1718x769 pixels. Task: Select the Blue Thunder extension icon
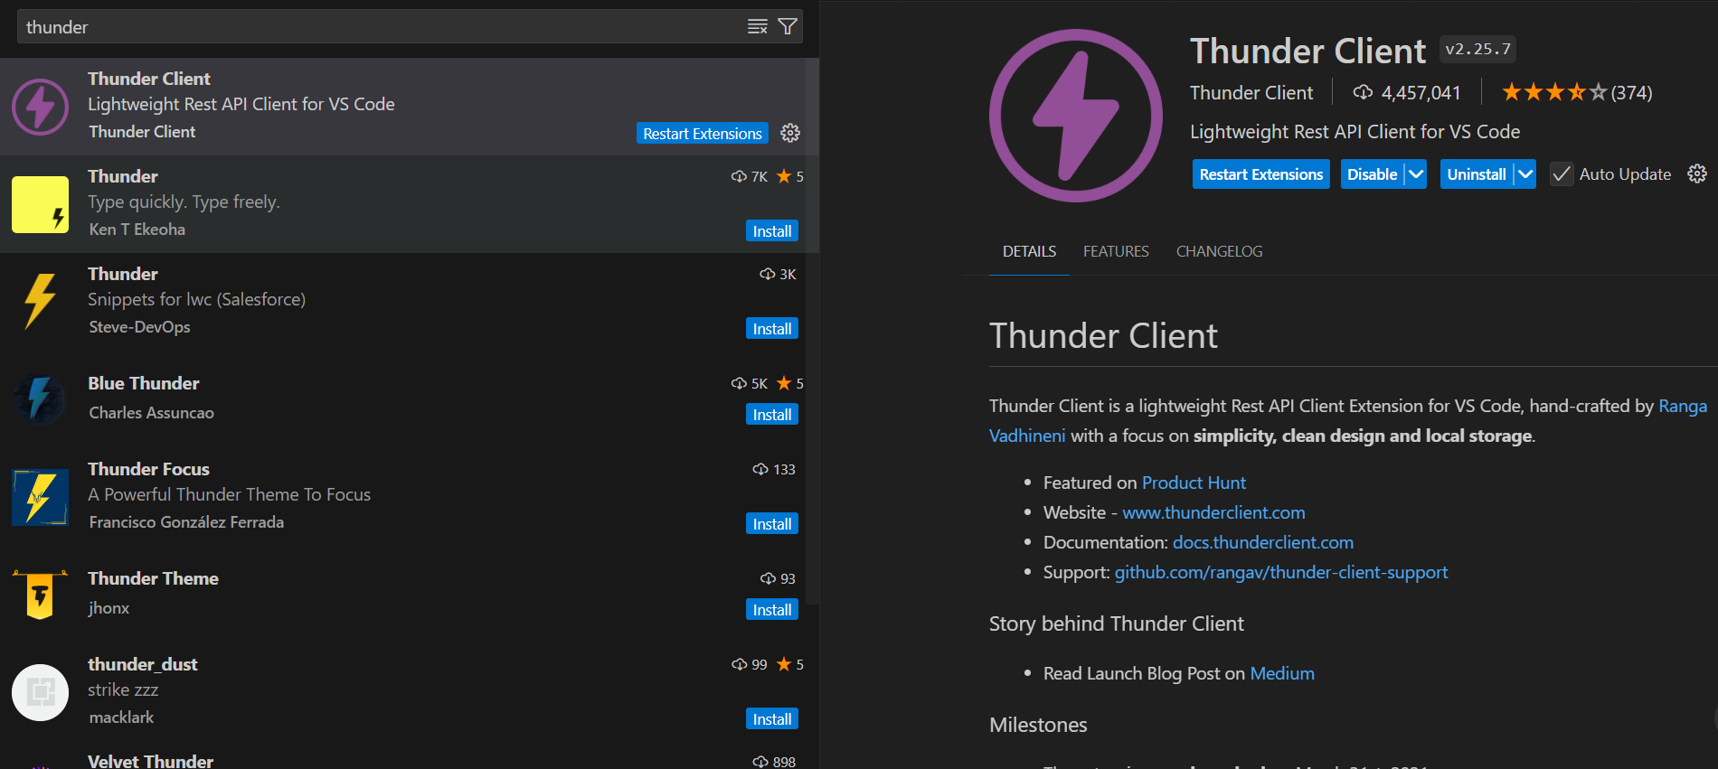[x=40, y=399]
